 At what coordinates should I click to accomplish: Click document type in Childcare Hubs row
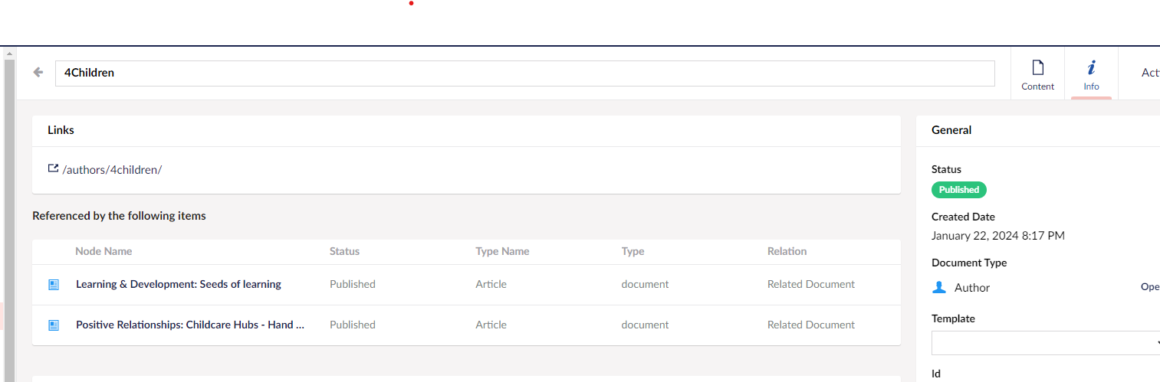645,325
